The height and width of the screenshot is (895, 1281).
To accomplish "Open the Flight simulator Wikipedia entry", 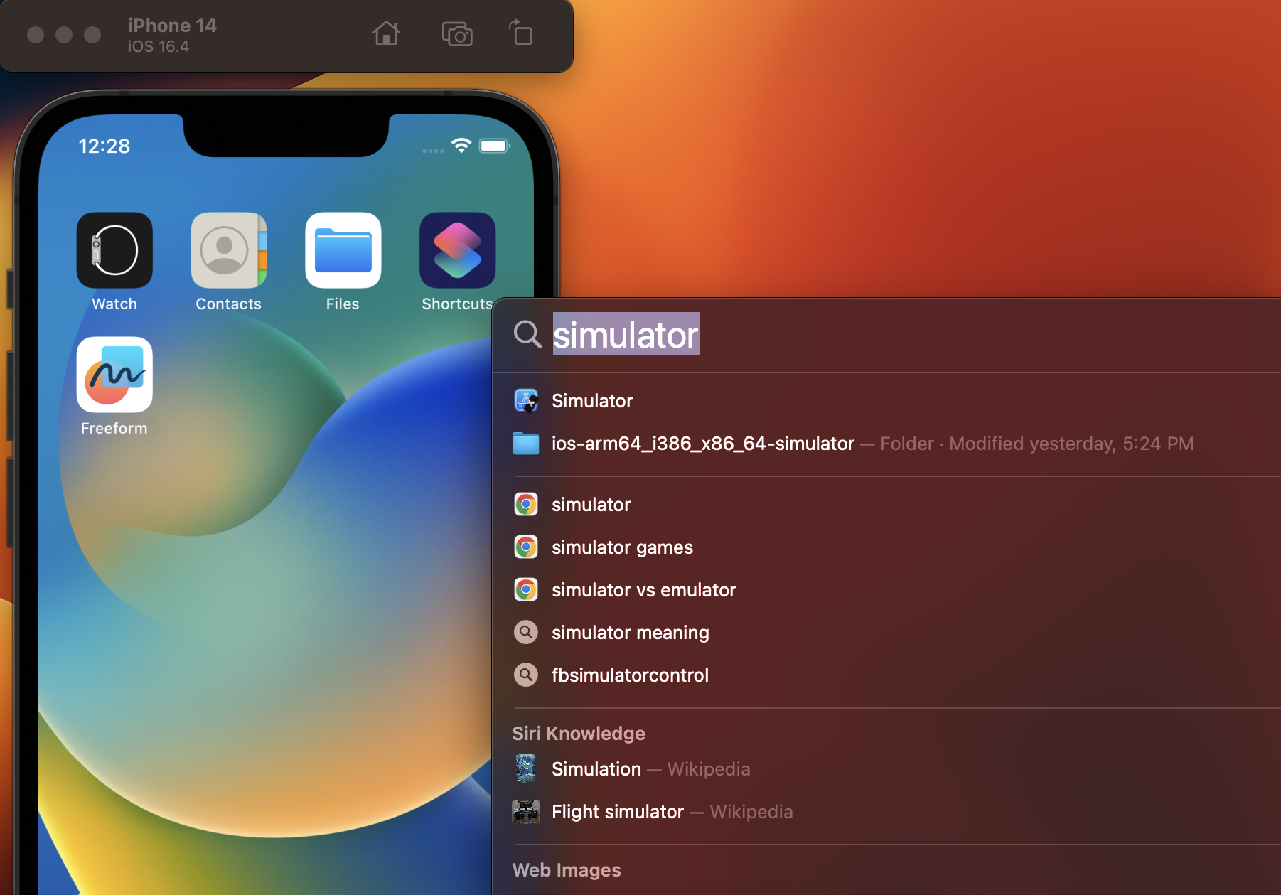I will pos(617,811).
